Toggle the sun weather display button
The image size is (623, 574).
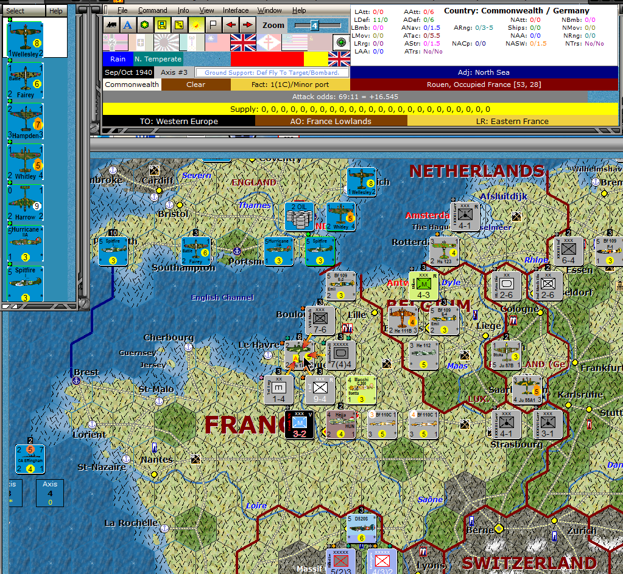point(196,25)
